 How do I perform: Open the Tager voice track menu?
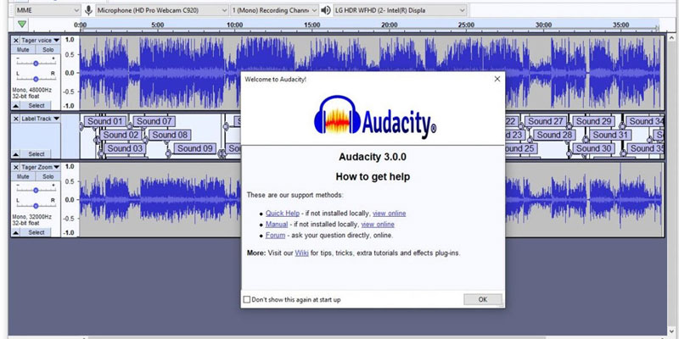40,40
